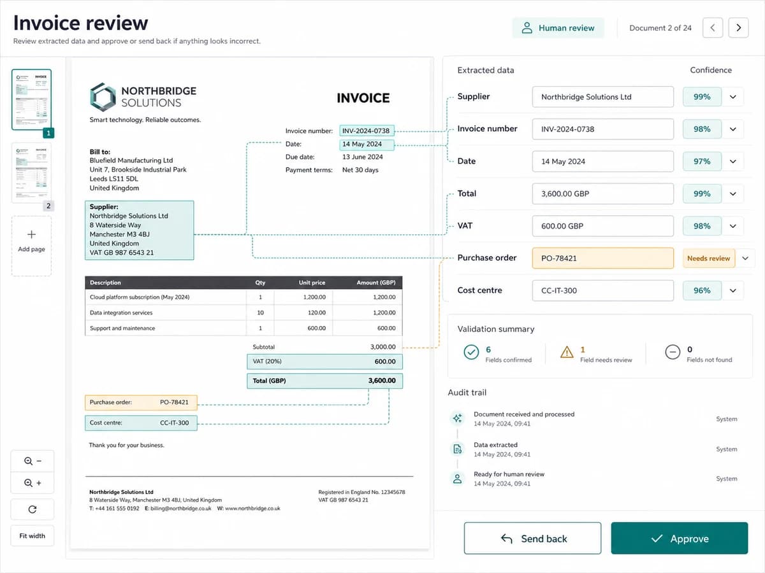The height and width of the screenshot is (573, 765).
Task: Click the VAT field showing 600.00 GBP
Action: pos(603,226)
